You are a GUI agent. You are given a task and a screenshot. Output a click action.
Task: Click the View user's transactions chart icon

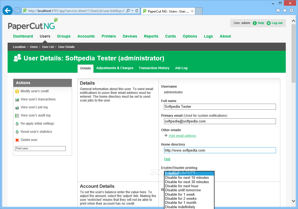[x=17, y=99]
